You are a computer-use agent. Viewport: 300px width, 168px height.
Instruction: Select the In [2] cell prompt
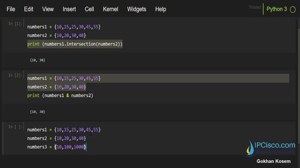point(15,75)
